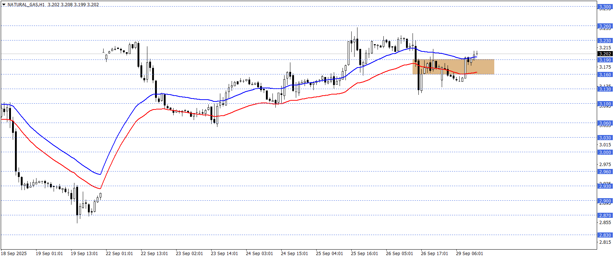Image resolution: width=615 pixels, height=258 pixels.
Task: Click the 3.300 price level tag
Action: (605, 7)
